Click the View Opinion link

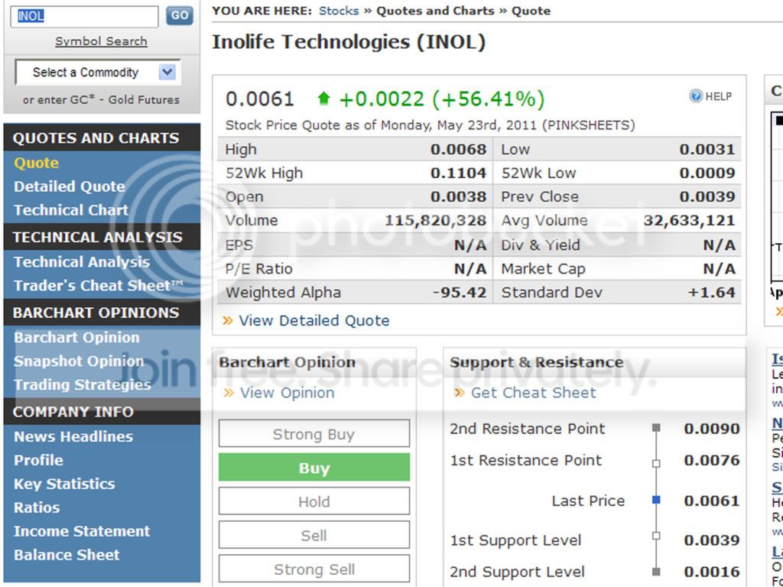tap(288, 393)
